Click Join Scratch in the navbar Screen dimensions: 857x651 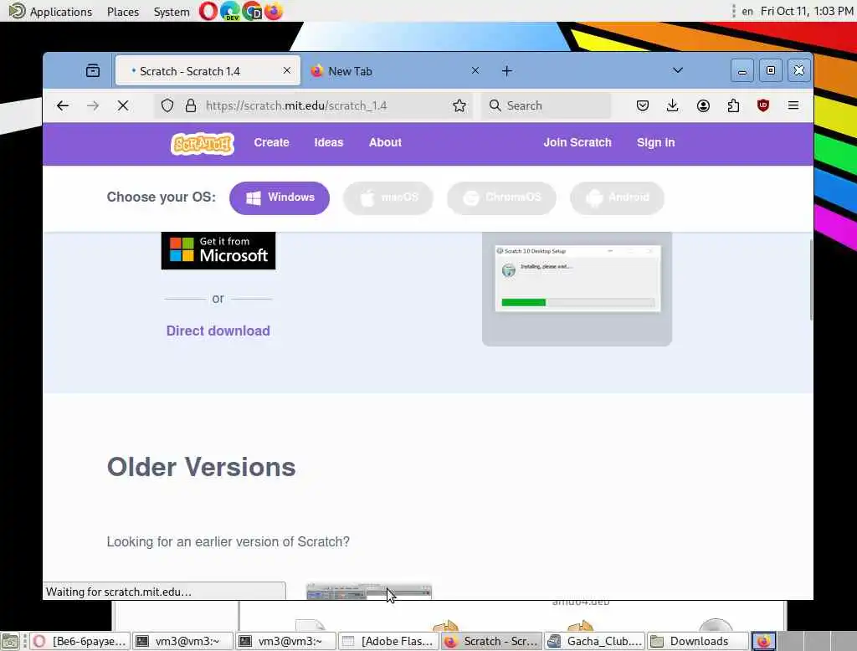click(x=577, y=142)
